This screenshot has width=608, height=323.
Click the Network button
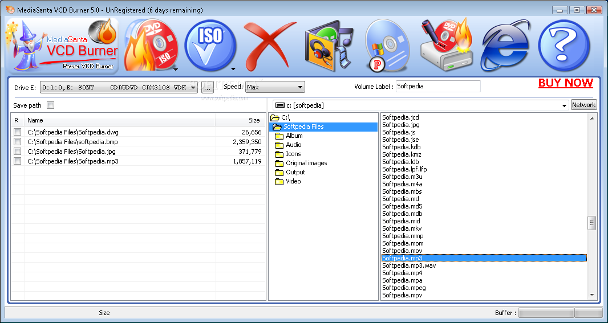(x=583, y=105)
